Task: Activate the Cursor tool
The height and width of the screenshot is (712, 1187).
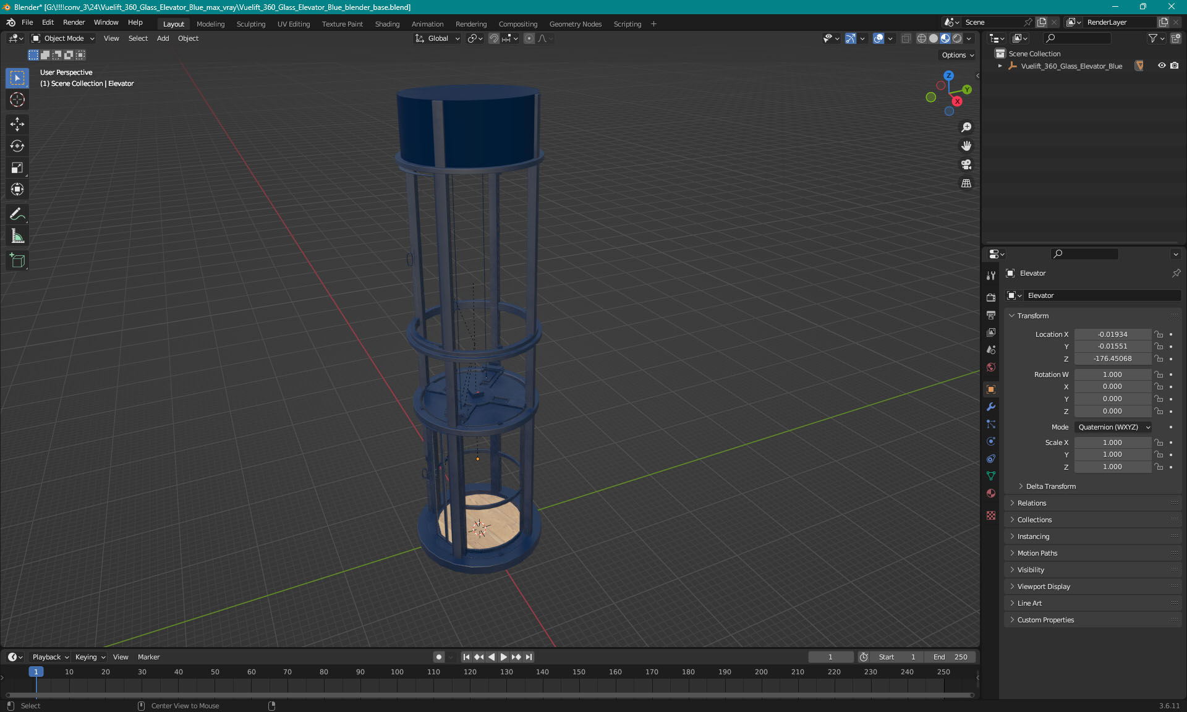Action: coord(17,100)
